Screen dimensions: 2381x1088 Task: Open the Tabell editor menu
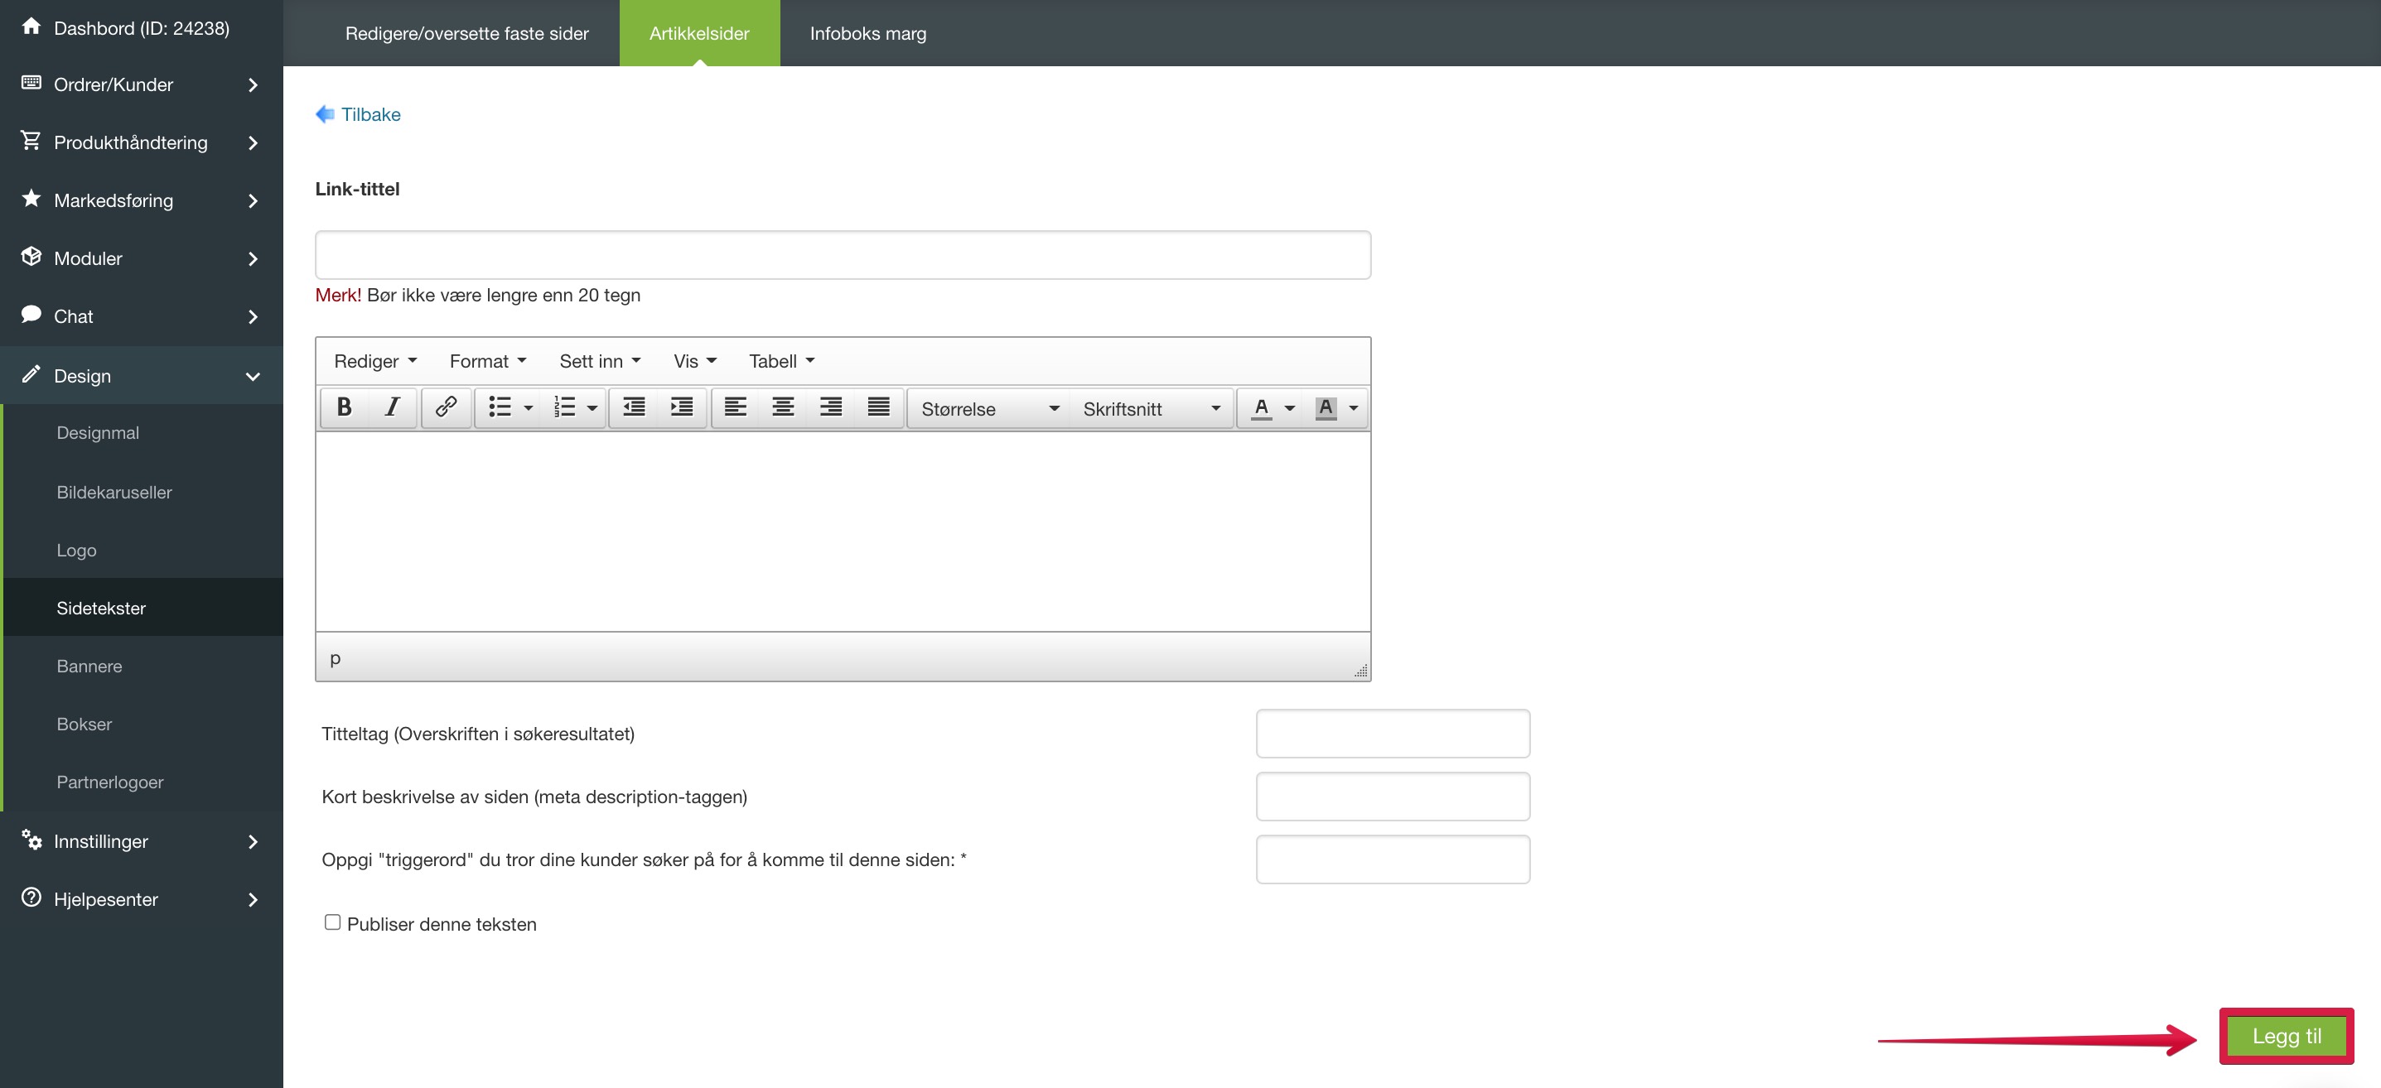tap(781, 361)
